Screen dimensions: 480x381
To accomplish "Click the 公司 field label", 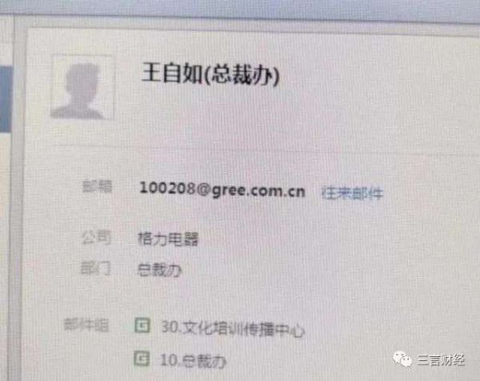I will pyautogui.click(x=96, y=238).
